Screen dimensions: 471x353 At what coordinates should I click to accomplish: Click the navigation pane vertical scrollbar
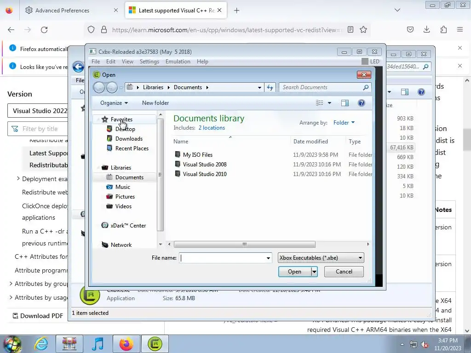[161, 175]
